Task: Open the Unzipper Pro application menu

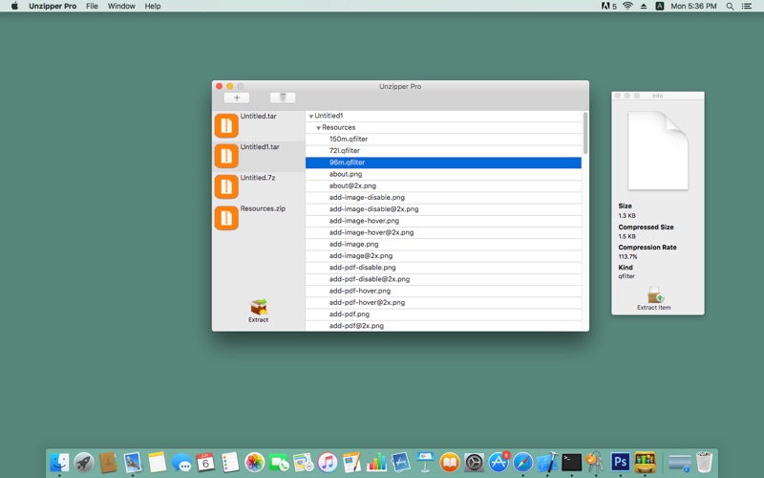Action: [53, 6]
